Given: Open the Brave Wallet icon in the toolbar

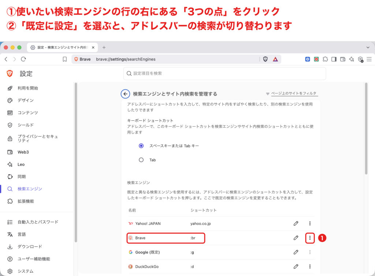Looking at the screenshot, I should [x=343, y=59].
